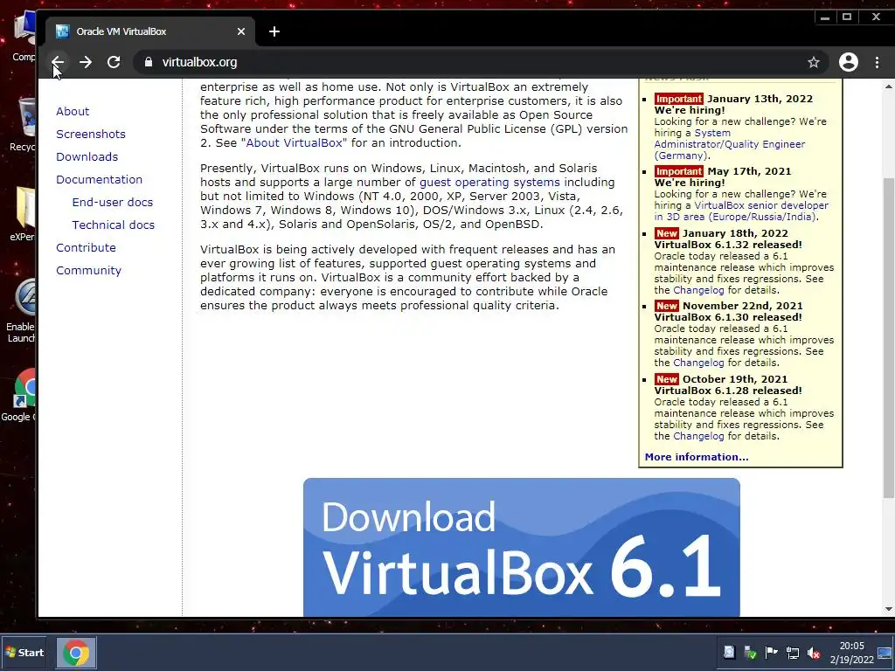Open the Downloads sidebar link
Image resolution: width=895 pixels, height=671 pixels.
pyautogui.click(x=87, y=157)
